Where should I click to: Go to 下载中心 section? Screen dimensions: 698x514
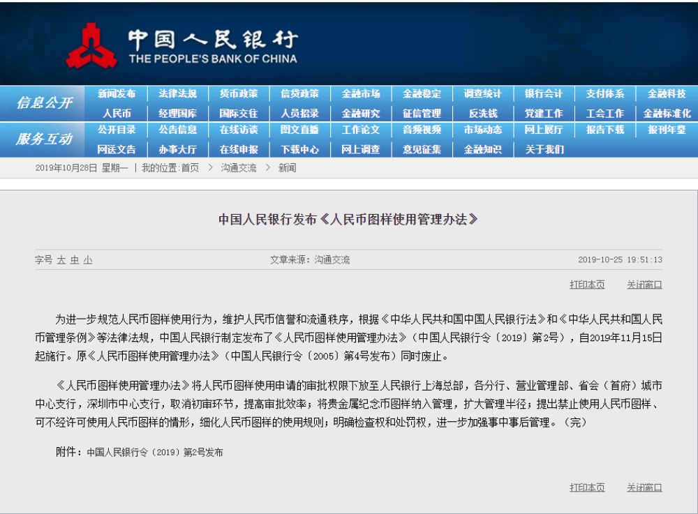[x=299, y=150]
